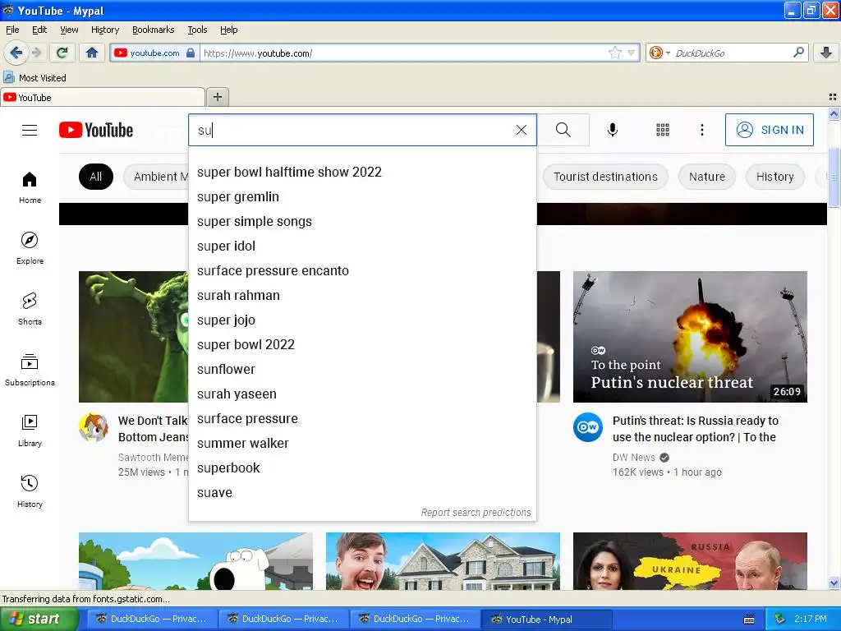Image resolution: width=841 pixels, height=631 pixels.
Task: Open Explore in the sidebar
Action: click(x=30, y=248)
